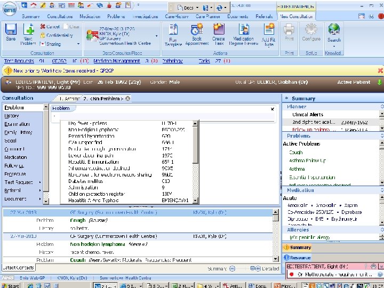Switch to the Consultations tab

(60, 17)
